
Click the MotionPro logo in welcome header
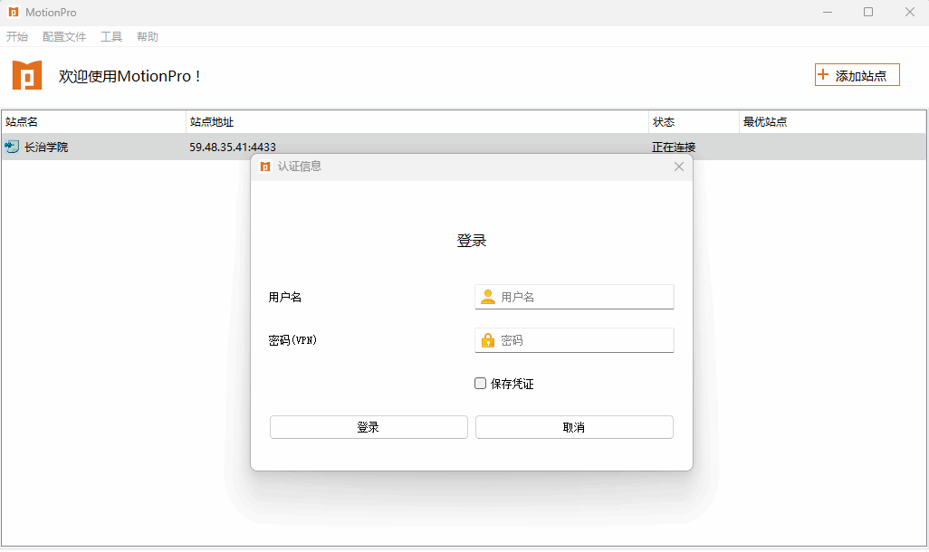[27, 75]
